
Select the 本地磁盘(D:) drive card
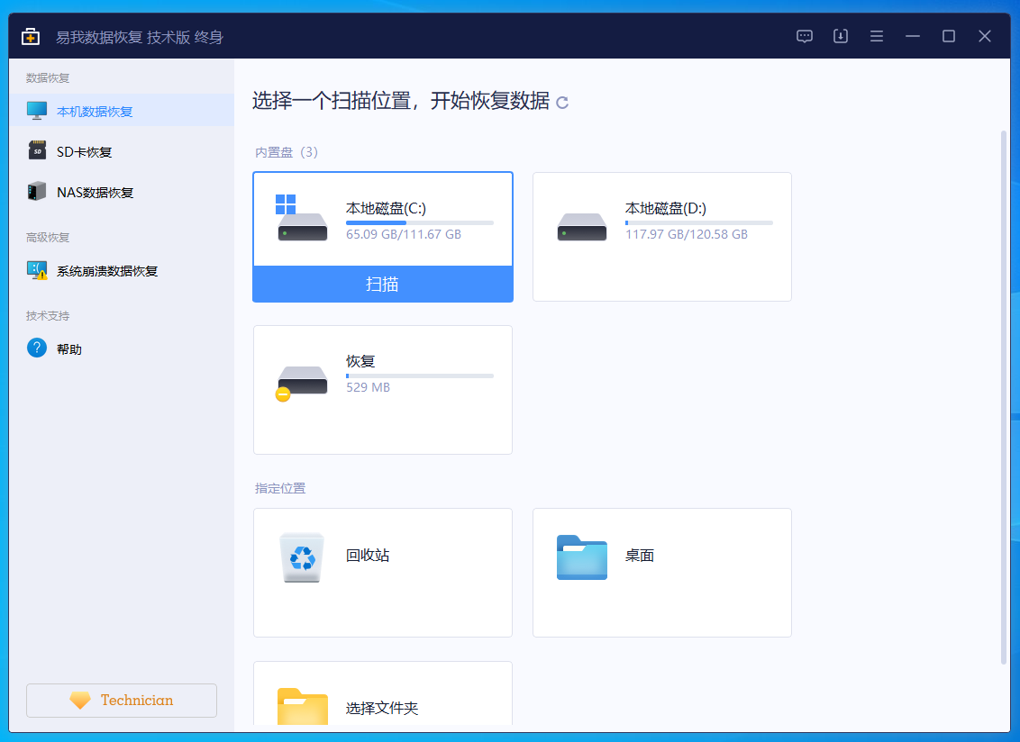[661, 236]
